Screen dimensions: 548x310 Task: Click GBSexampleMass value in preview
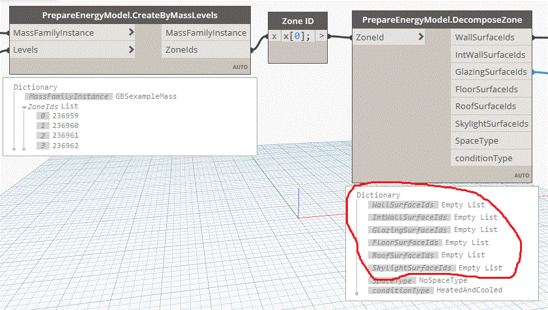146,96
